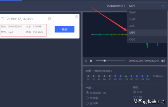Viewport: 168px width, 107px height.
Task: Collapse the format dropdown with the chevron arrow
Action: tap(163, 6)
